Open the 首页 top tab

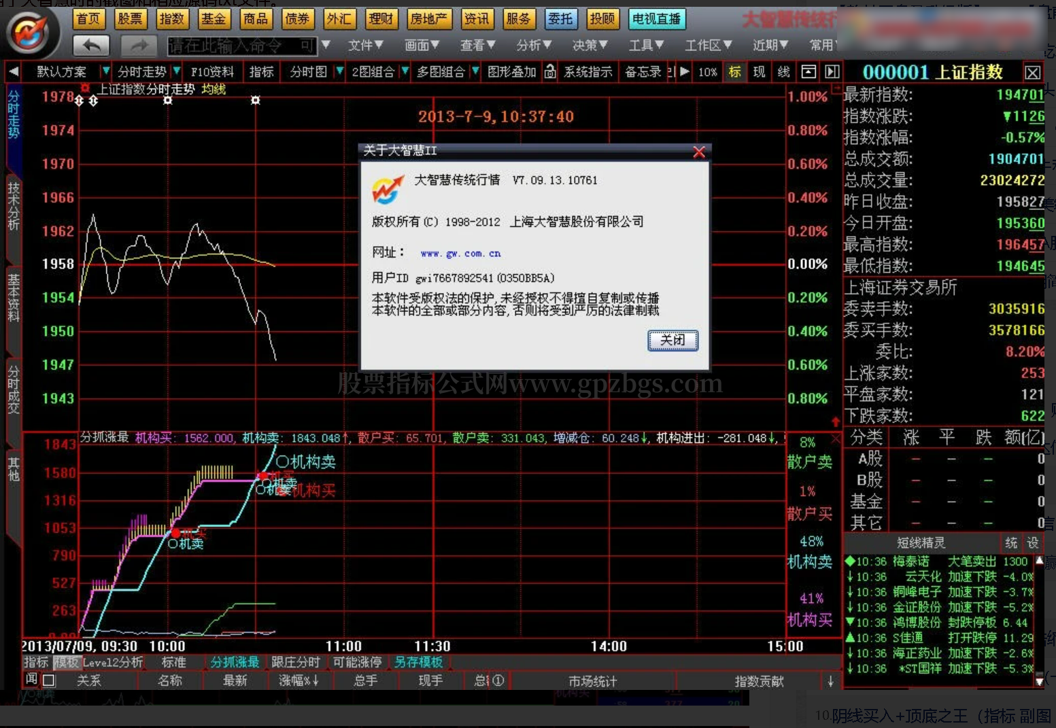coord(88,19)
